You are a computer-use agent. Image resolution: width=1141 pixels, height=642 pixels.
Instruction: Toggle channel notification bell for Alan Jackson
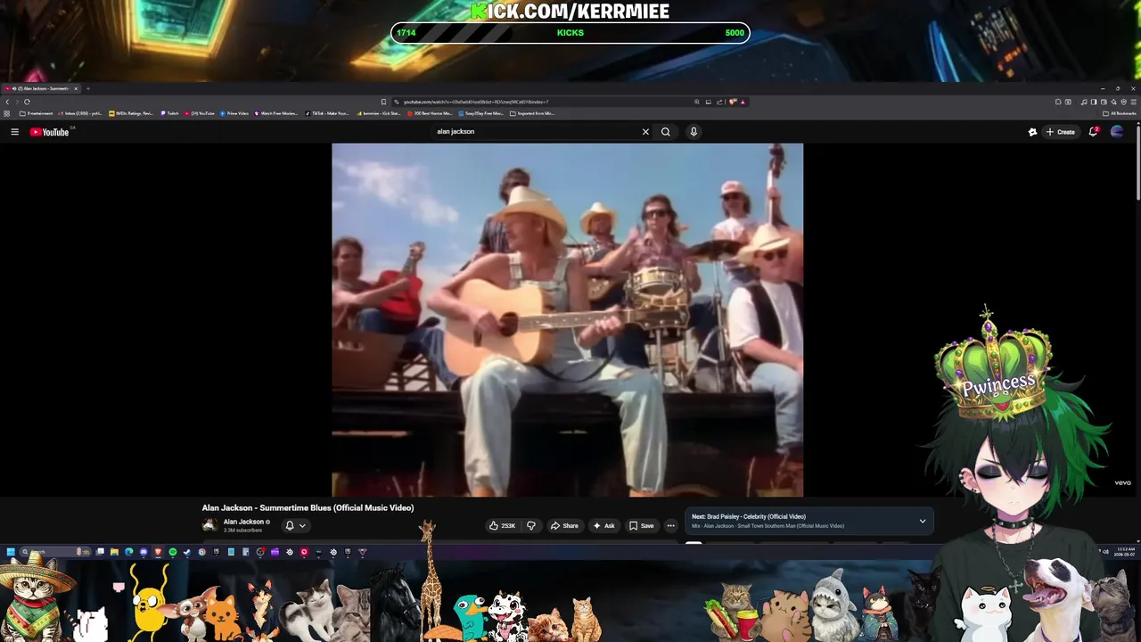[295, 526]
